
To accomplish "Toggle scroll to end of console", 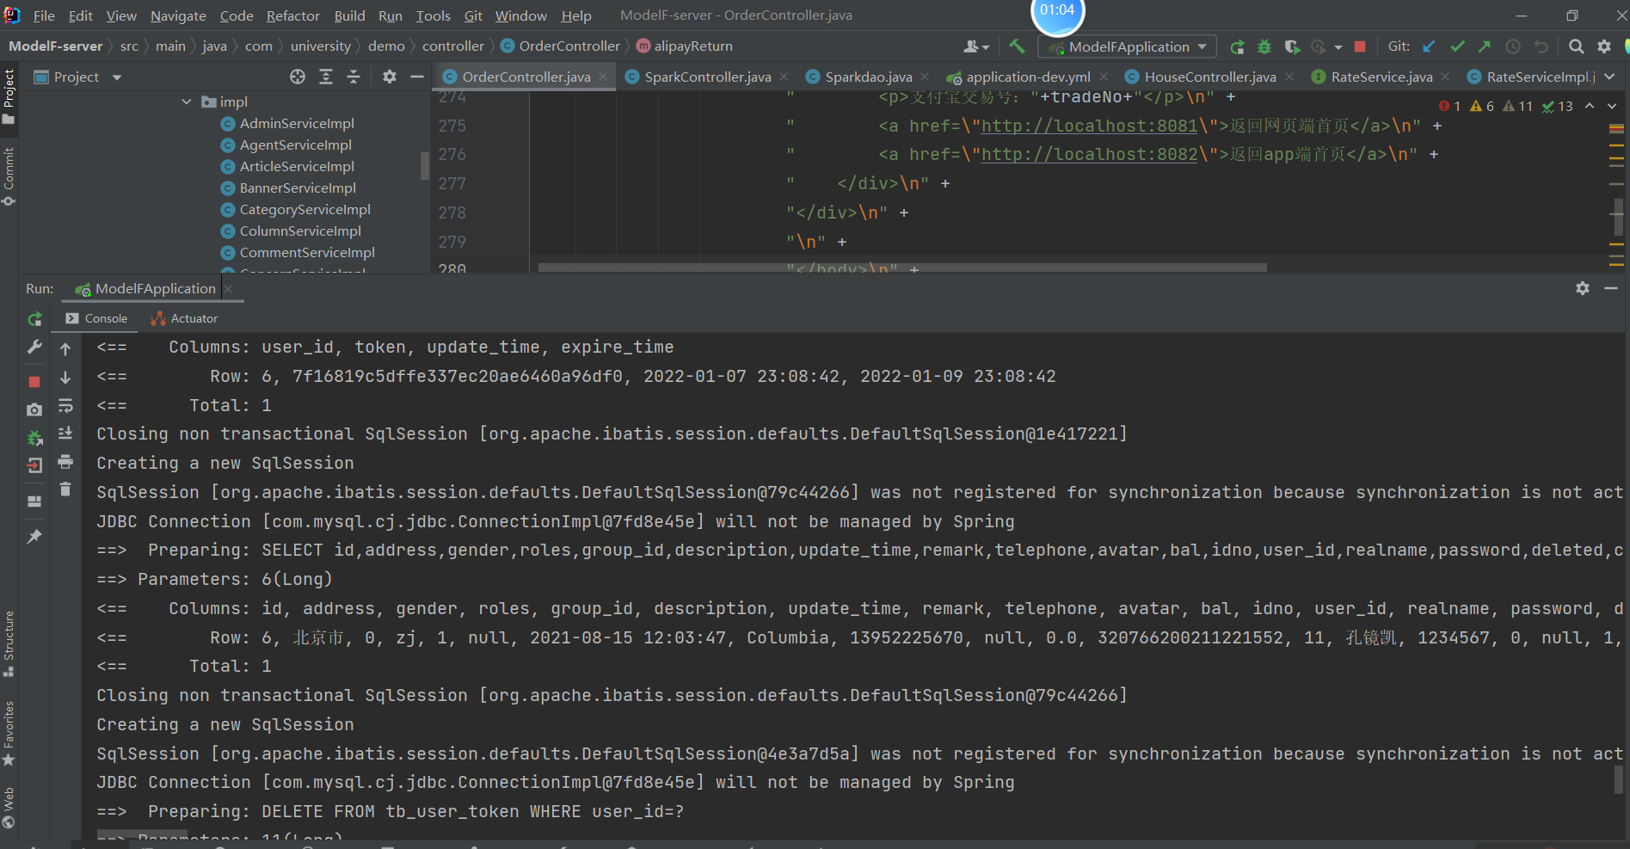I will (x=65, y=433).
